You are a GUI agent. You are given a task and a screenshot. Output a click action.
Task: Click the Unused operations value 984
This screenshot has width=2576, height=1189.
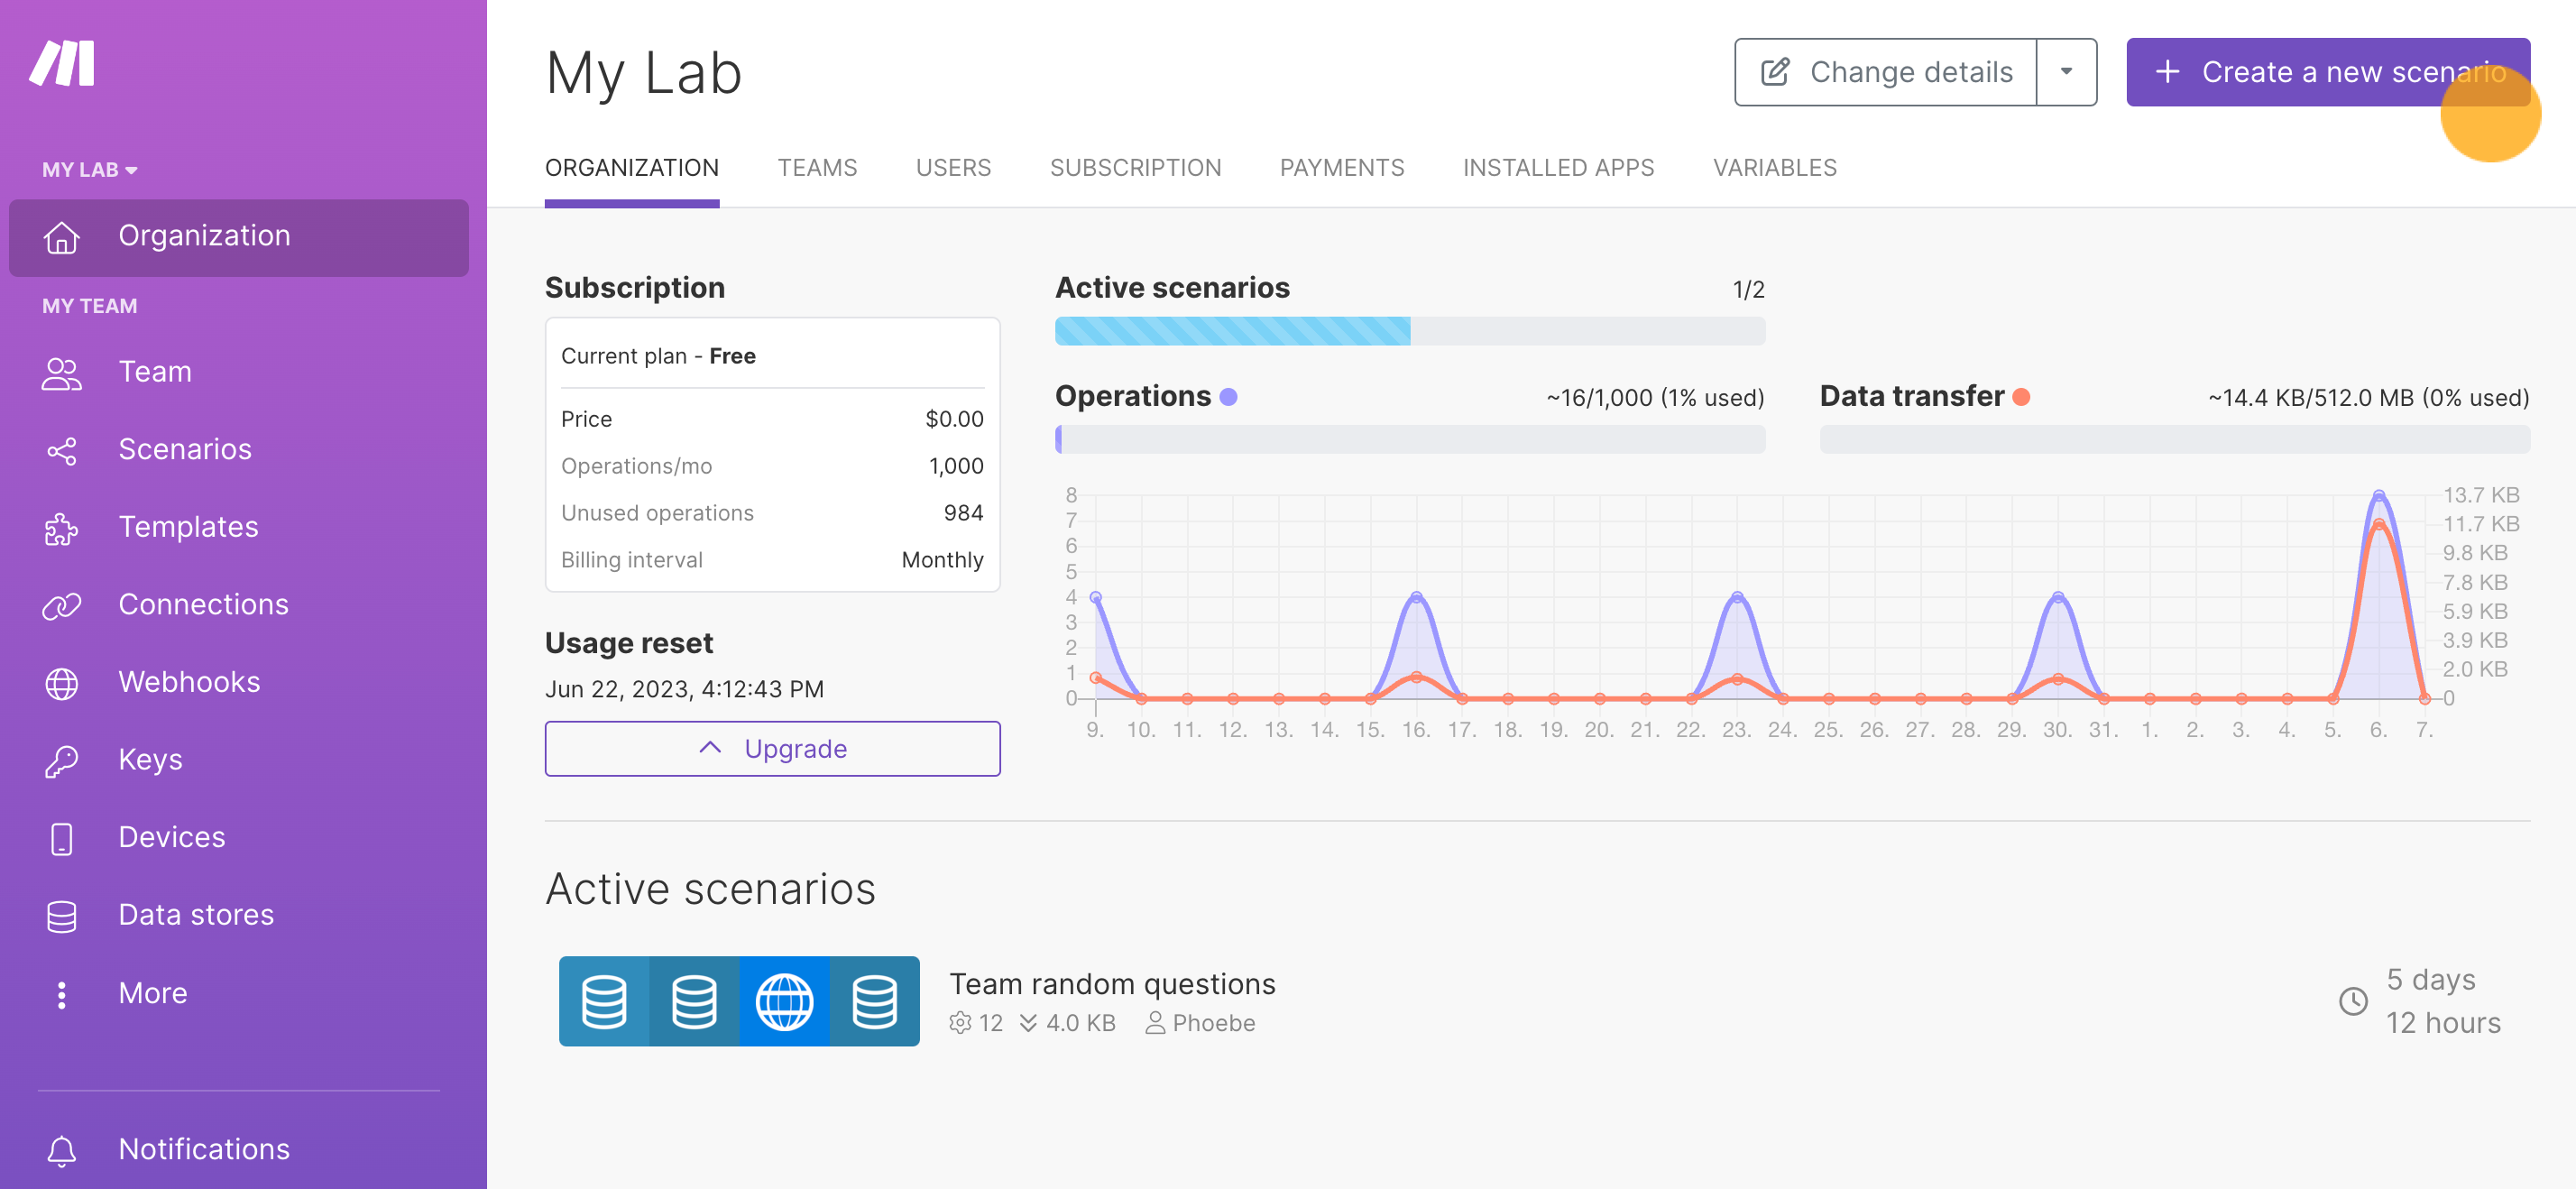pyautogui.click(x=963, y=513)
